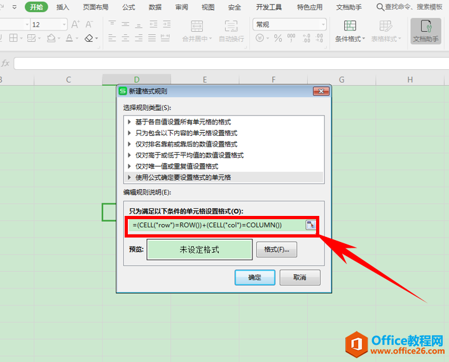449x362 pixels.
Task: Align text to top of cell
Action: [x=112, y=24]
